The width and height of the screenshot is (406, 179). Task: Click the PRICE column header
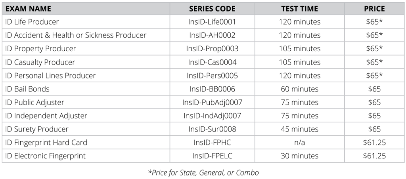[x=374, y=9]
